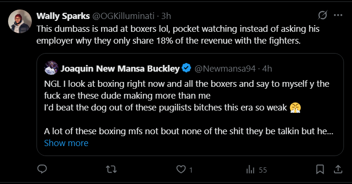Click the blue verified badge icon

[186, 68]
